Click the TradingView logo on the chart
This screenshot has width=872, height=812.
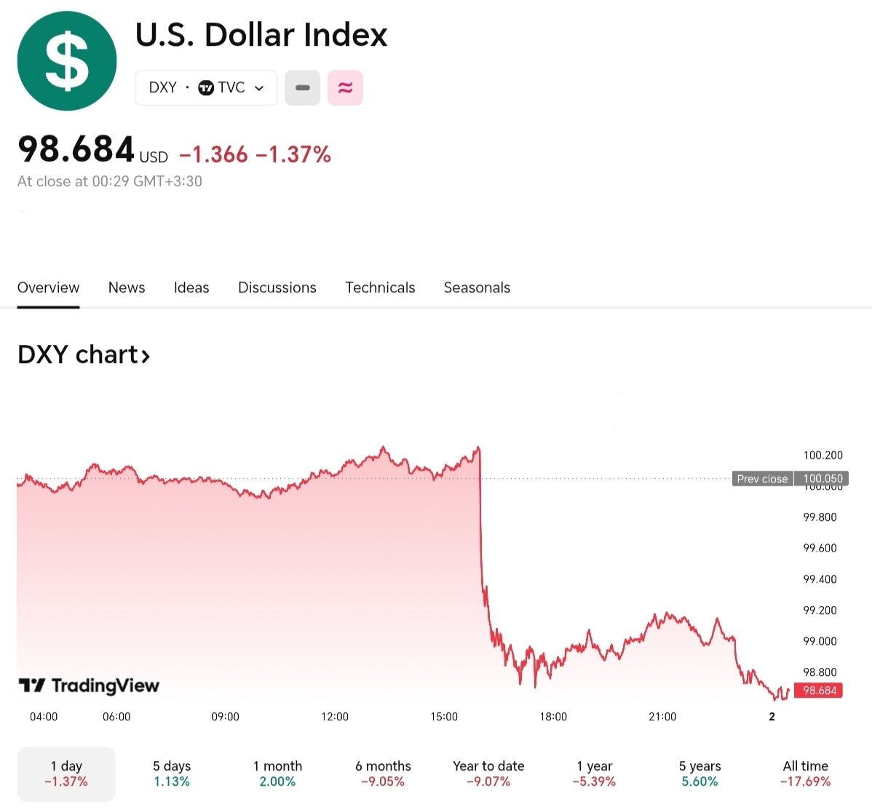[x=89, y=685]
